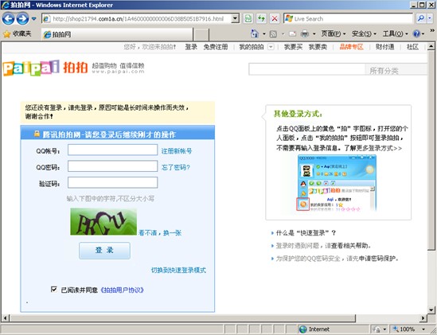Click the 登 录 submit button
437x335 pixels.
point(104,251)
